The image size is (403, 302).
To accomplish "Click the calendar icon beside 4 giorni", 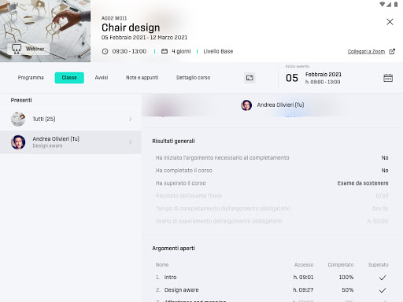I will point(165,51).
